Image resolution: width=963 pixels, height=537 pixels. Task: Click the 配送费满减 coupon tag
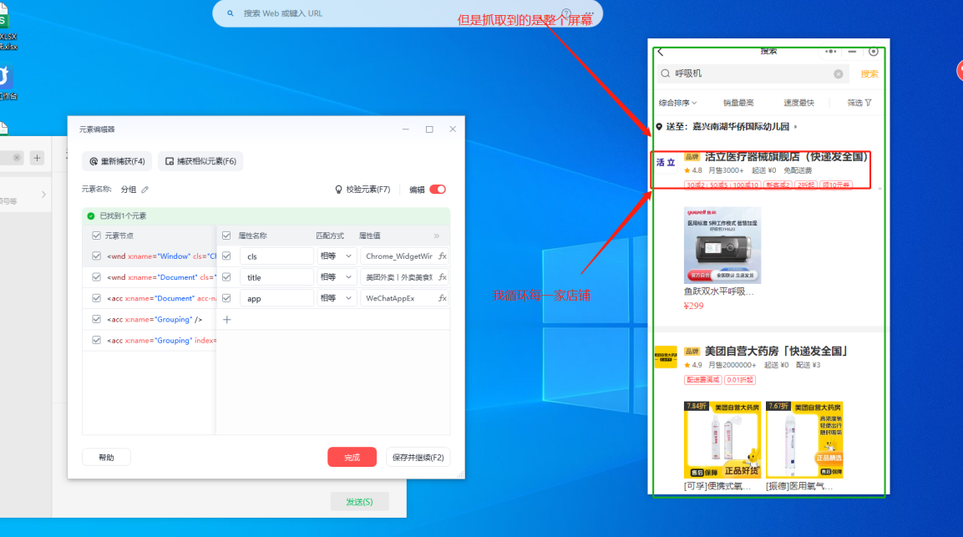coord(702,380)
